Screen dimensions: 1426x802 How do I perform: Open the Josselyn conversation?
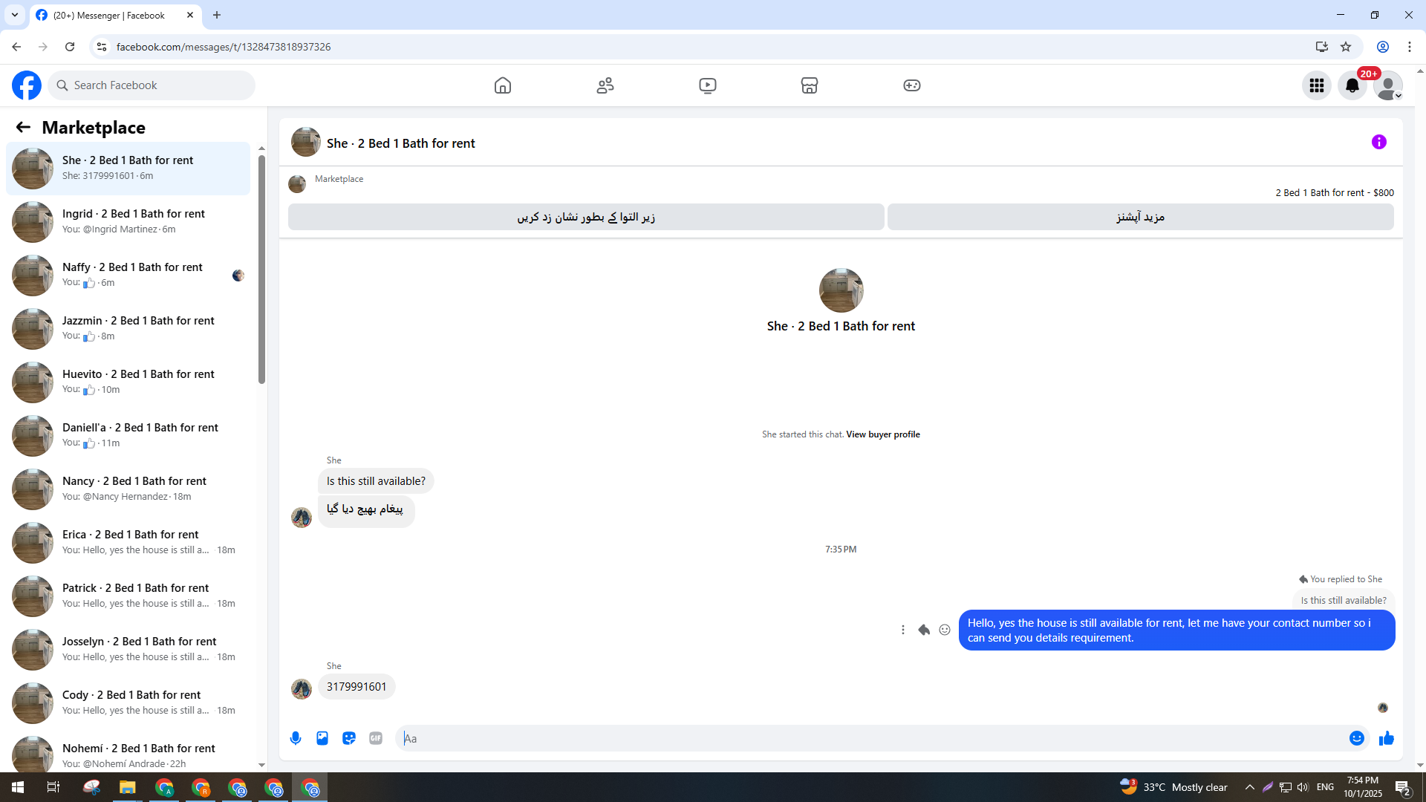(x=128, y=649)
